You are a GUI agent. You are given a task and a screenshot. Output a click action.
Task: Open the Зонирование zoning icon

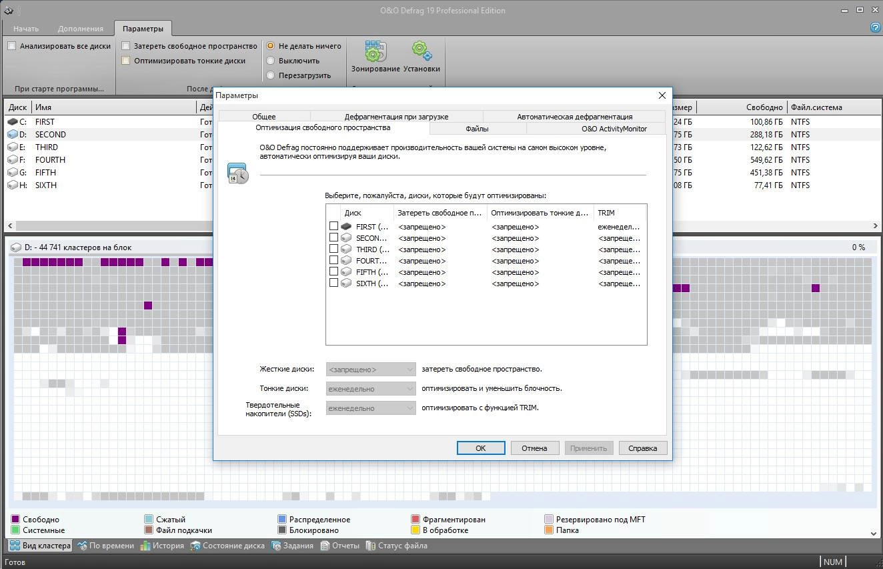(375, 51)
